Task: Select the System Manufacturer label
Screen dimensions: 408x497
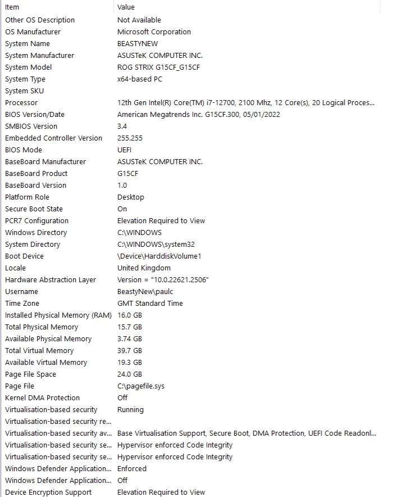Action: (x=39, y=56)
